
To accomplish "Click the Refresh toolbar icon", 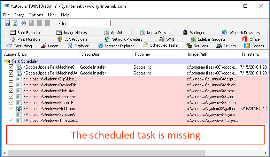I will click(x=15, y=23).
